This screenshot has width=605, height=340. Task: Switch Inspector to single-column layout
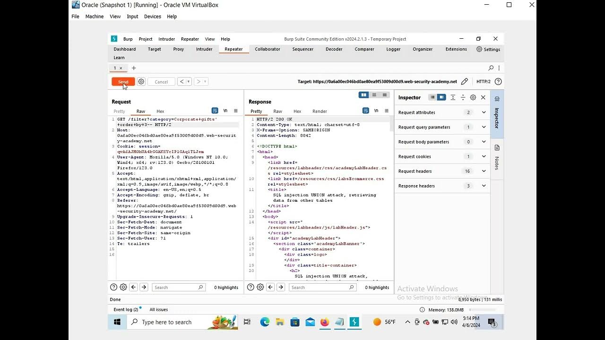[432, 97]
